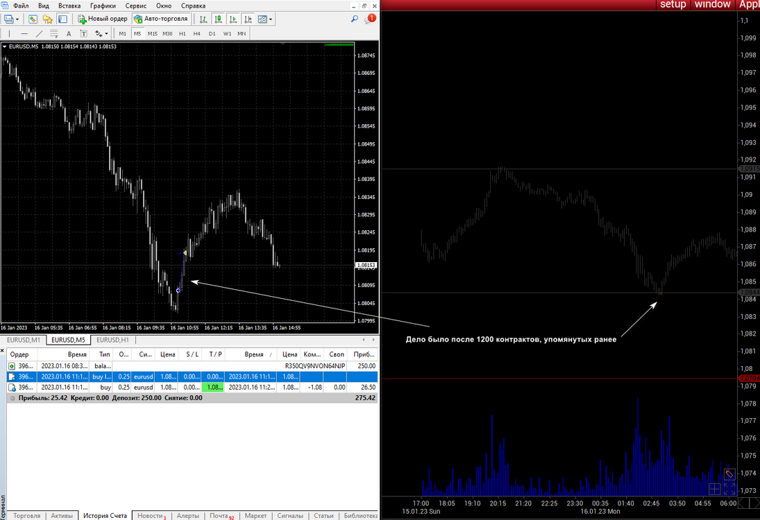
Task: Toggle chart auto-scroll icon
Action: (x=233, y=19)
